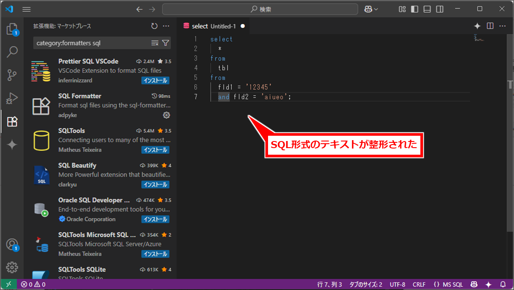Open the Search view in activity bar
Screen dimensions: 514x290
(12, 52)
